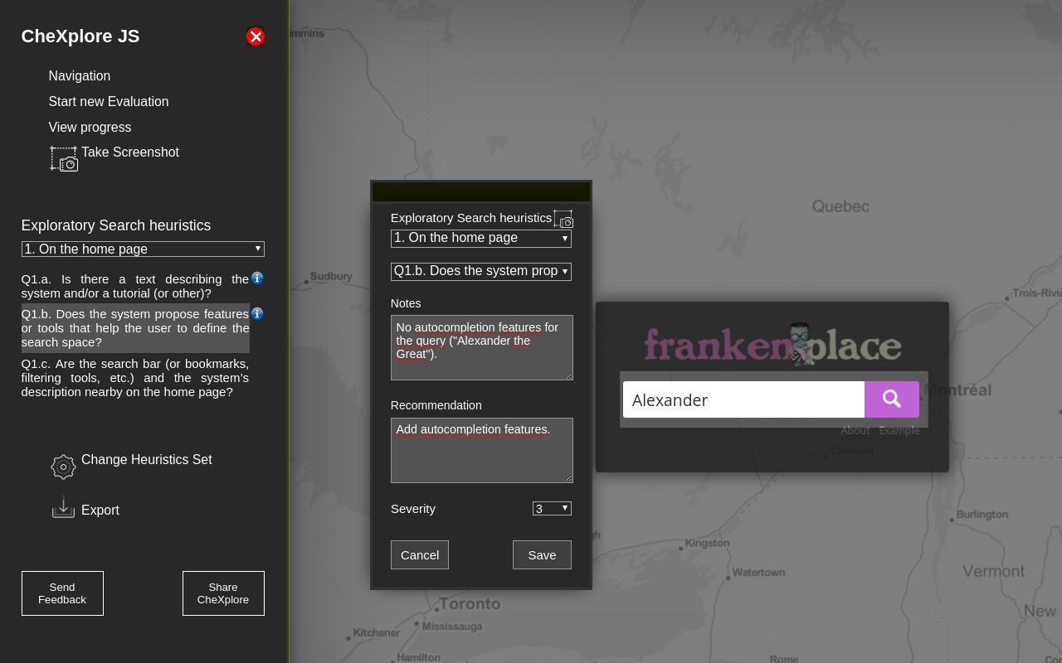Open the About link under search
This screenshot has width=1062, height=663.
click(855, 430)
